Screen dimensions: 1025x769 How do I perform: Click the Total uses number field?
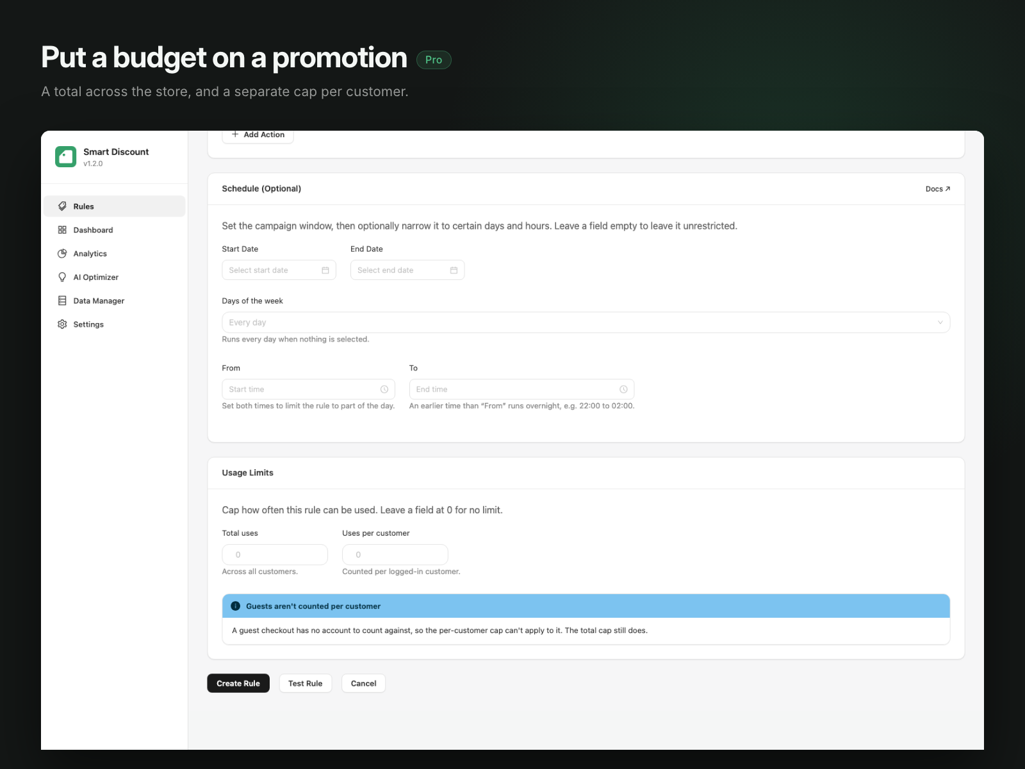[x=275, y=555]
